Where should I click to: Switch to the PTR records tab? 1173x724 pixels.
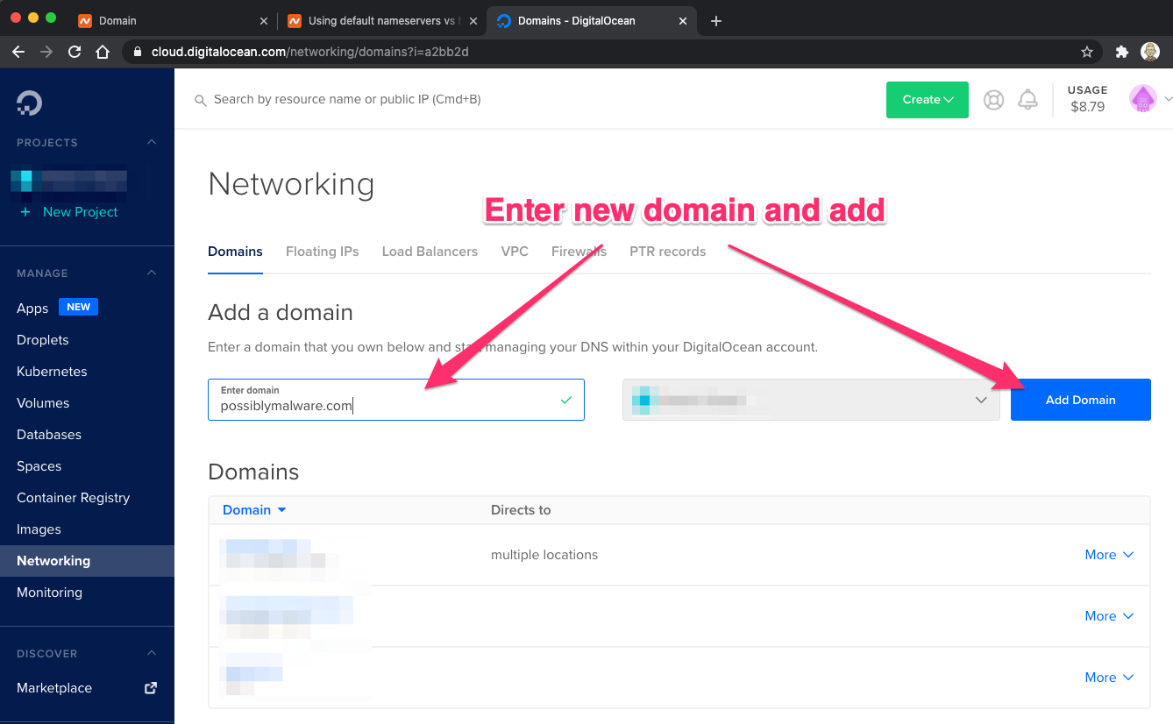coord(667,252)
